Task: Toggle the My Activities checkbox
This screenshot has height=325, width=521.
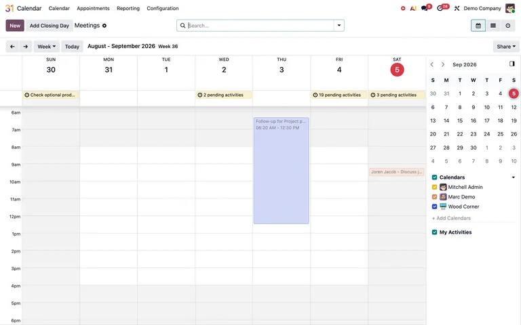Action: click(x=434, y=232)
